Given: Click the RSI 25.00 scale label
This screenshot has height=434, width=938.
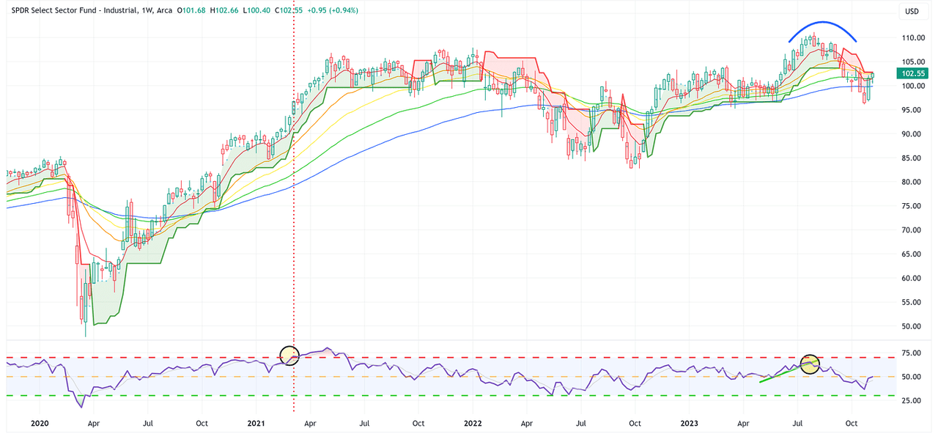Looking at the screenshot, I should 912,401.
